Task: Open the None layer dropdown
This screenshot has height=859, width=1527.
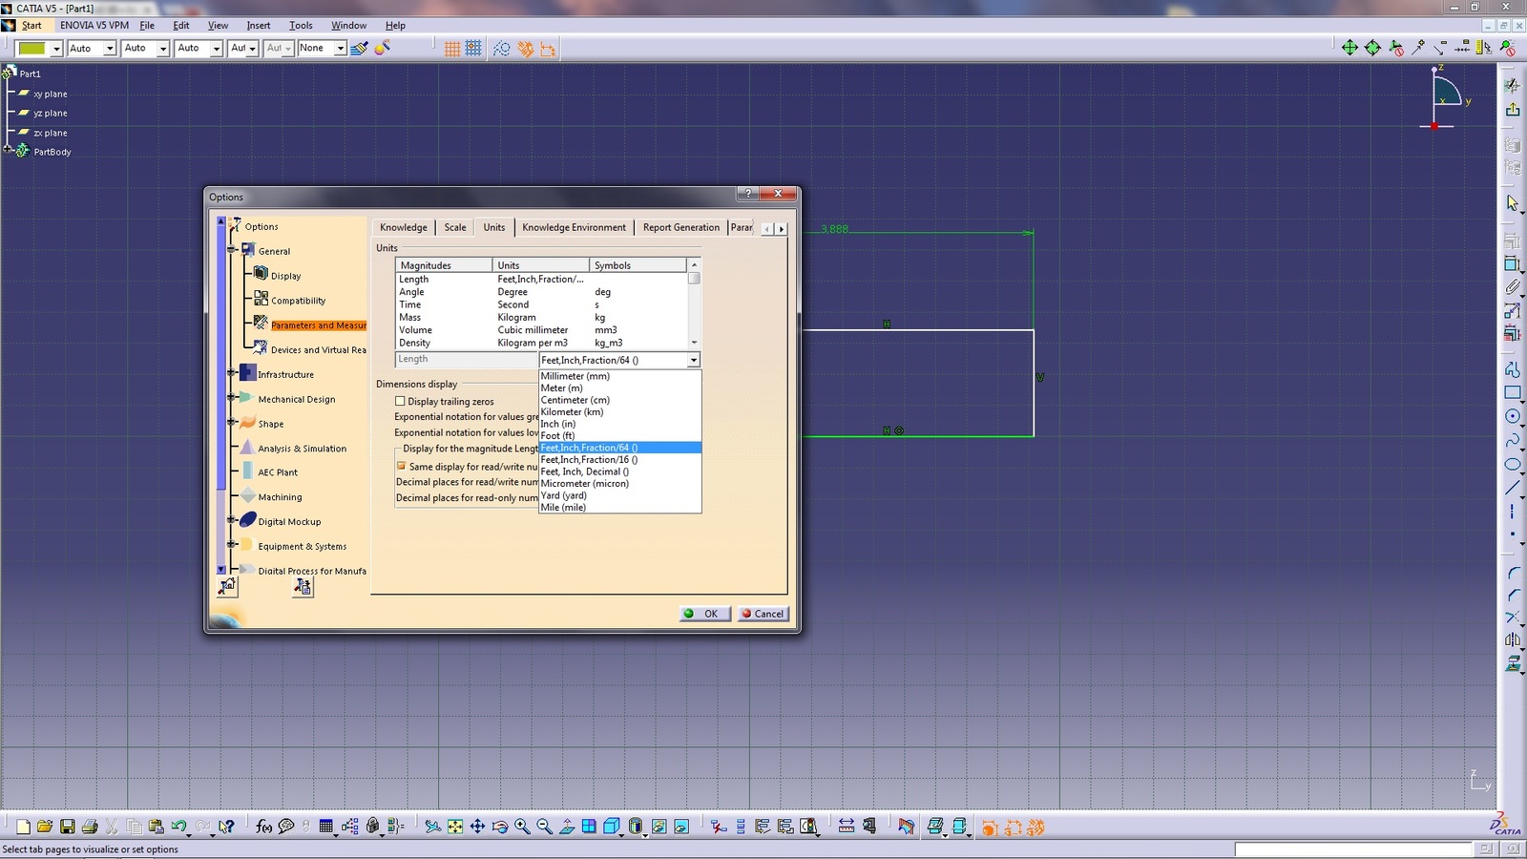Action: click(340, 49)
